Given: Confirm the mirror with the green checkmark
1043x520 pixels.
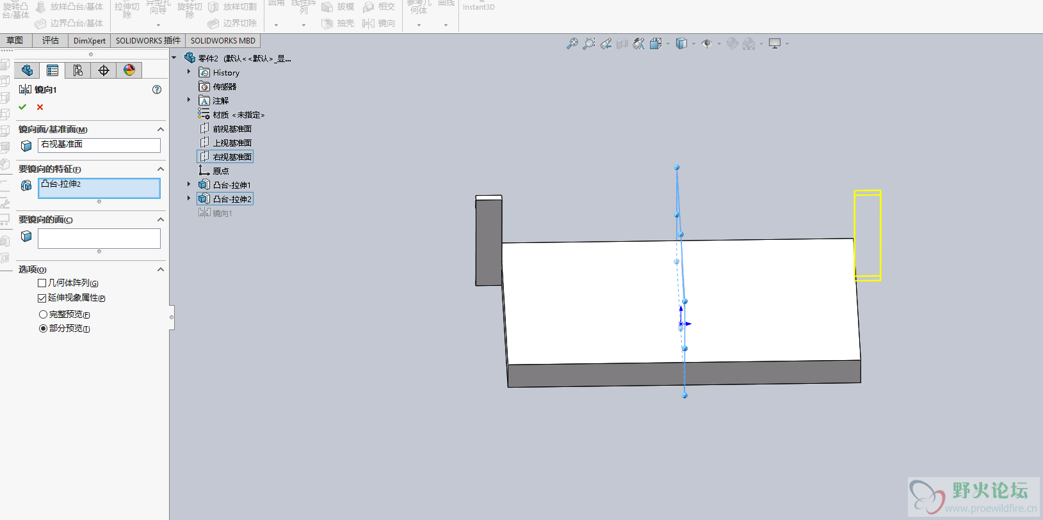Looking at the screenshot, I should [23, 107].
